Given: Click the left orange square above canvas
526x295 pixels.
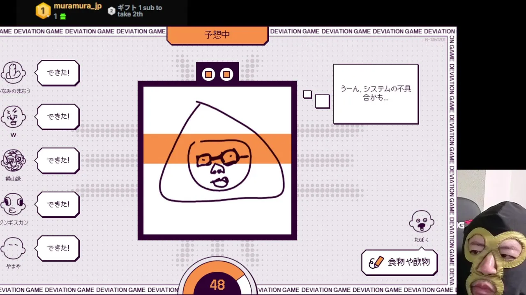Looking at the screenshot, I should pos(208,74).
